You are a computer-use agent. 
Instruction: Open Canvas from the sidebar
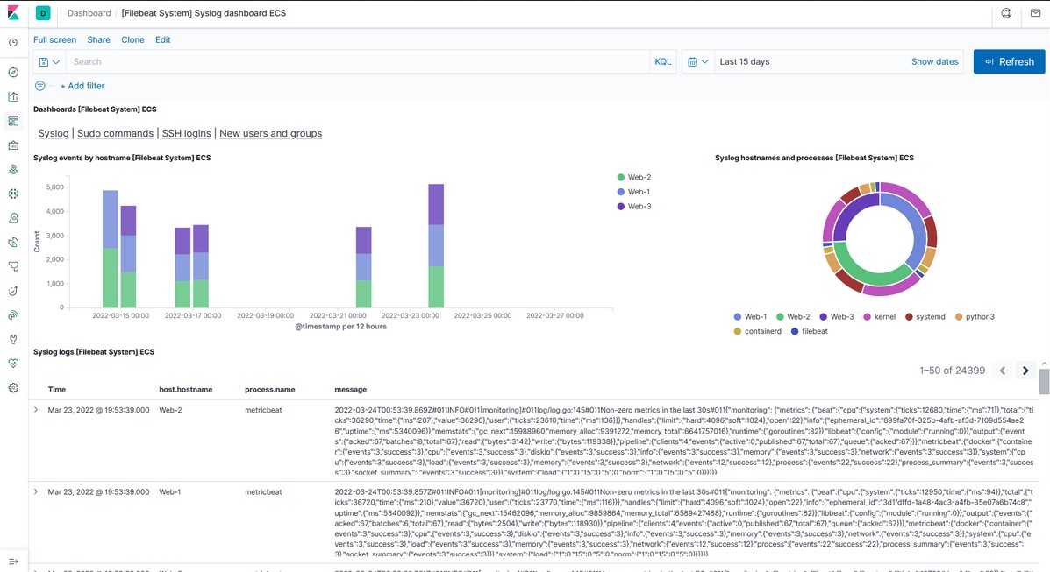point(13,145)
